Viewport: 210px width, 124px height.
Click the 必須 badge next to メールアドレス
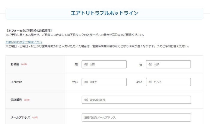[x=35, y=117]
